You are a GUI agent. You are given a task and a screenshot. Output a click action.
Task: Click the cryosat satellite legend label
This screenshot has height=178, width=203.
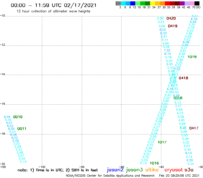pos(174,170)
